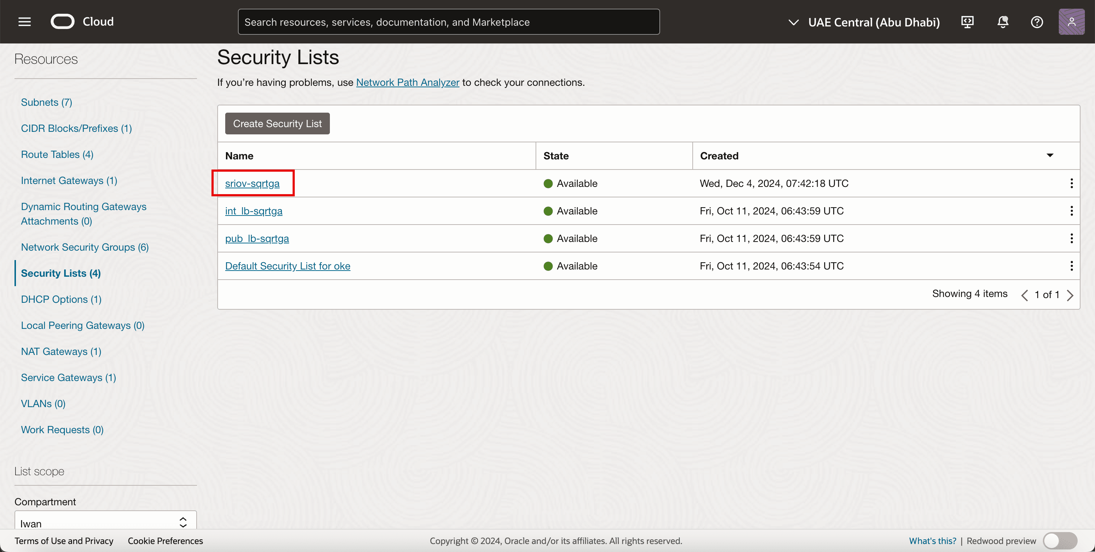Open the Cloud Shell developer tools icon
The width and height of the screenshot is (1095, 552).
[x=968, y=22]
